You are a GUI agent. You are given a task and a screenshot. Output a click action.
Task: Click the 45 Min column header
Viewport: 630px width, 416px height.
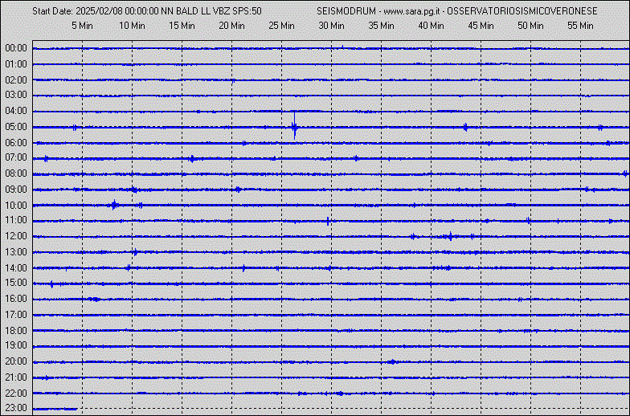(481, 26)
